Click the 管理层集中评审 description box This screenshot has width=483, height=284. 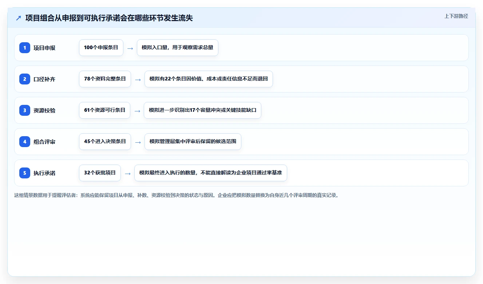click(x=193, y=142)
